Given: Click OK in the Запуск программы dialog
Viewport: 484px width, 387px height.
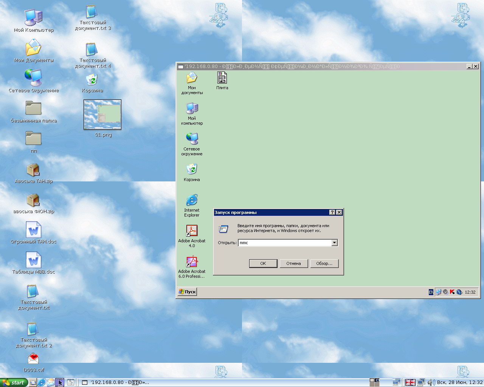Looking at the screenshot, I should [263, 263].
